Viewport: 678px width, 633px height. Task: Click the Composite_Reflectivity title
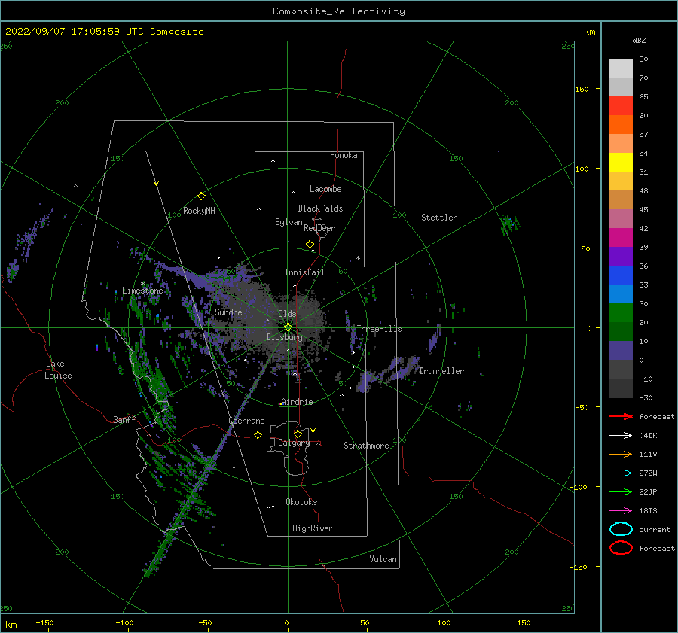tap(338, 11)
